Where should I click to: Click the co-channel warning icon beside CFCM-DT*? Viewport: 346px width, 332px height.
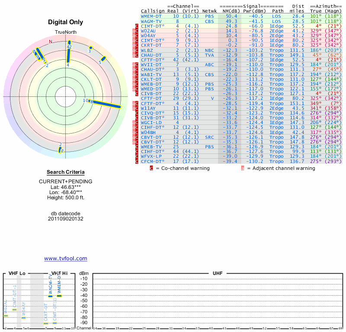[x=138, y=161]
